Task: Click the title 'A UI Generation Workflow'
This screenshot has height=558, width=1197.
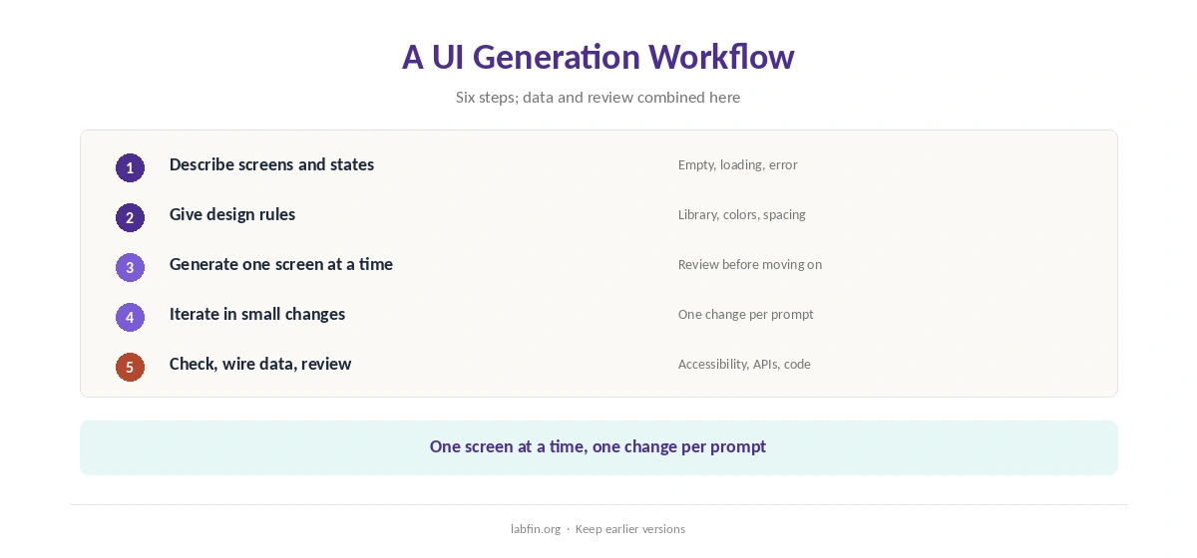Action: pos(598,57)
